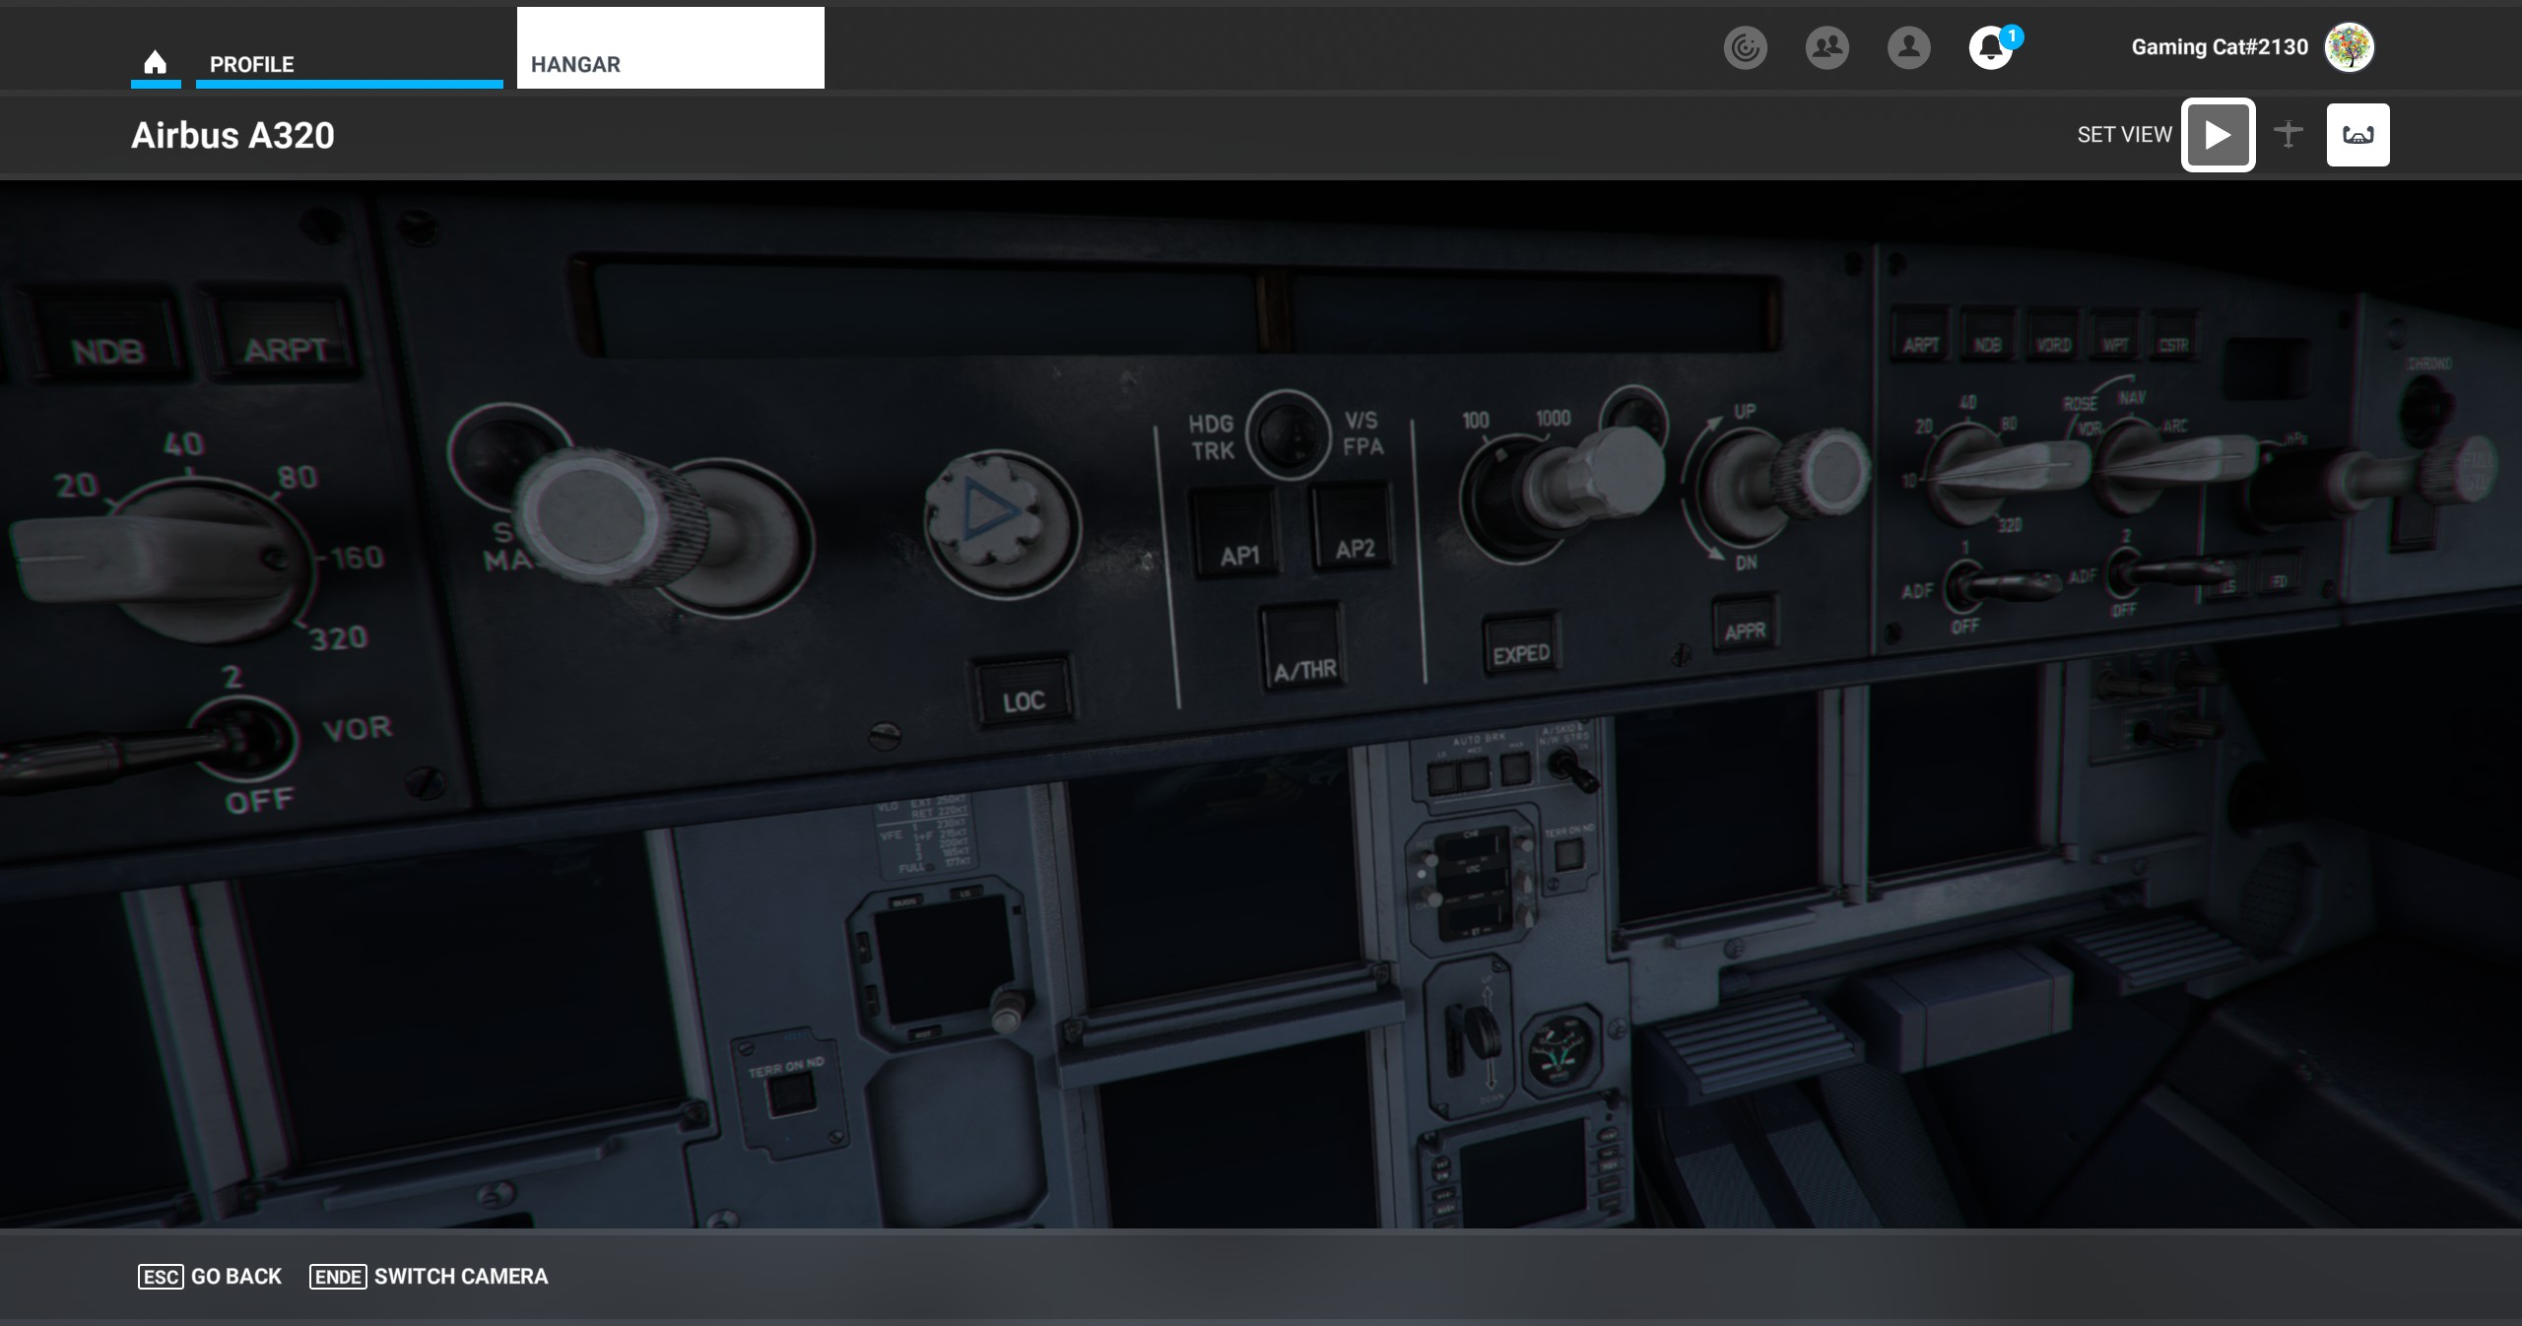The height and width of the screenshot is (1326, 2522).
Task: Click the Airbus A320 title
Action: click(x=232, y=135)
